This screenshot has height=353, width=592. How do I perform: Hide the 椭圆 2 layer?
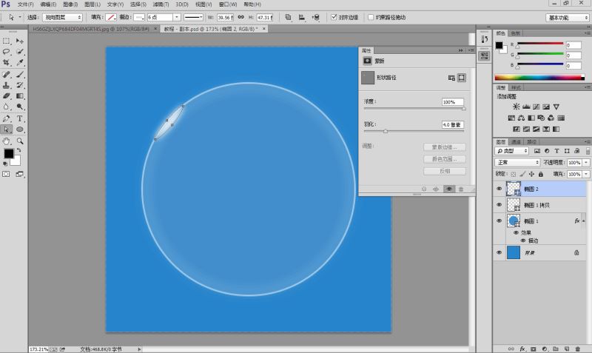point(499,189)
